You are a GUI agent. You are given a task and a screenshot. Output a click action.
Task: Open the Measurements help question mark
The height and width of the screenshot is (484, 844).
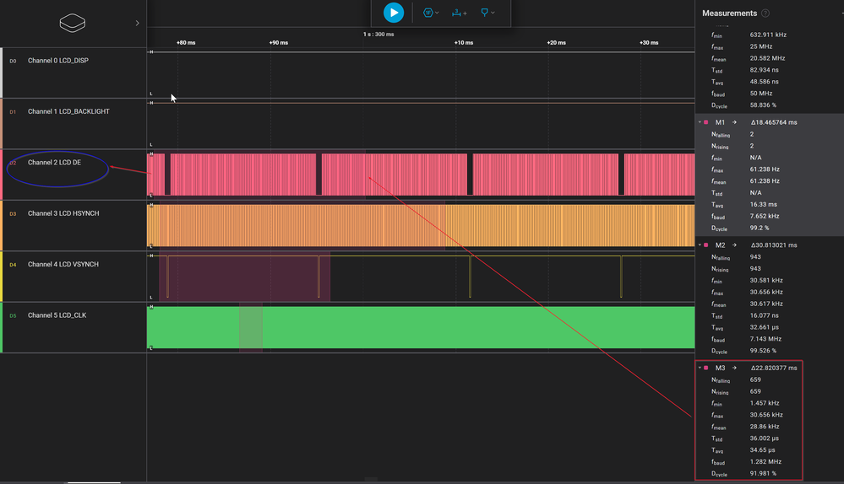765,13
